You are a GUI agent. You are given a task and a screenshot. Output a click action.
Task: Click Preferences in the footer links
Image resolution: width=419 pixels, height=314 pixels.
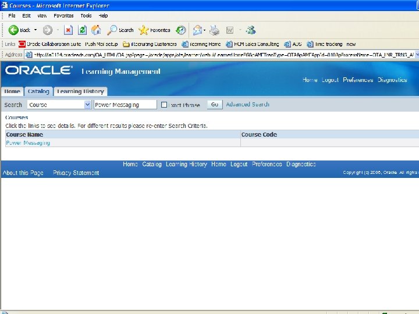pyautogui.click(x=267, y=164)
